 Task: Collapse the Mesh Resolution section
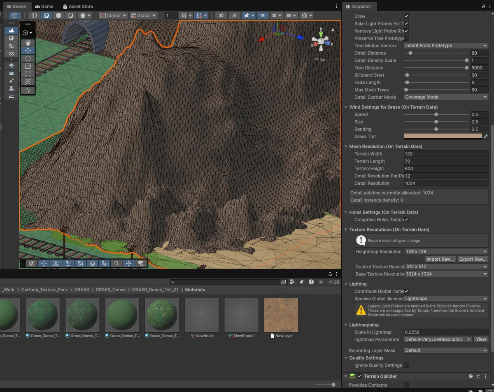[x=346, y=146]
